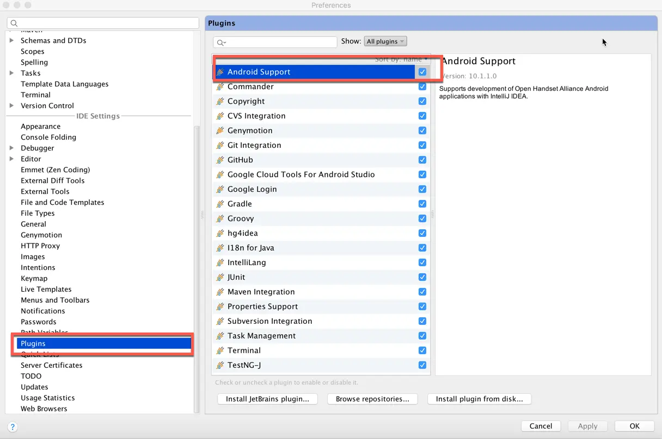662x439 pixels.
Task: Select Live Templates settings
Action: [46, 289]
